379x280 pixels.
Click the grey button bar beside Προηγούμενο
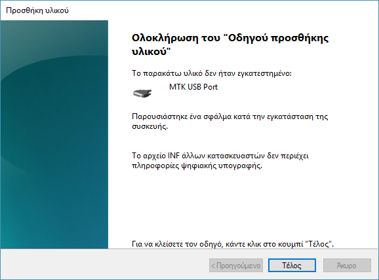104,264
